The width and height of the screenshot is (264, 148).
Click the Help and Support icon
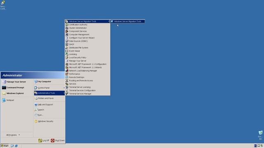pos(36,104)
